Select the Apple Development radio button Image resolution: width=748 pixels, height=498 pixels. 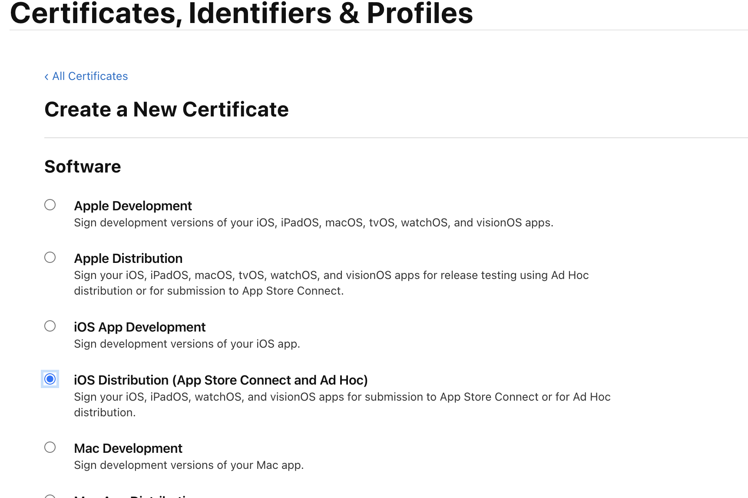tap(50, 205)
